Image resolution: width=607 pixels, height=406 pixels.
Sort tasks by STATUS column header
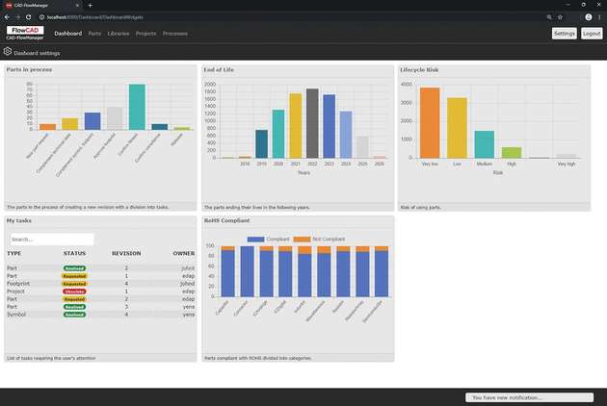point(74,253)
